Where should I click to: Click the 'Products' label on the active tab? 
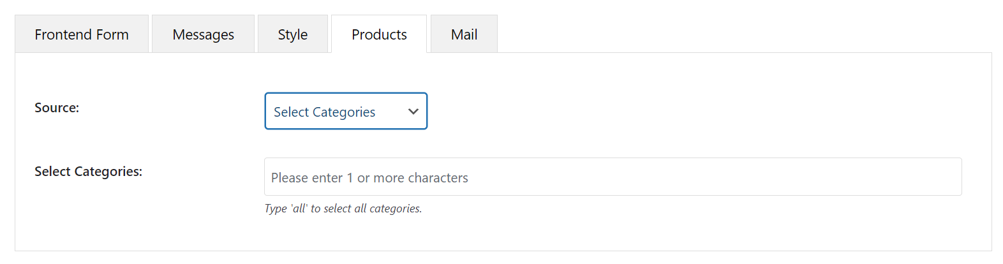click(379, 34)
